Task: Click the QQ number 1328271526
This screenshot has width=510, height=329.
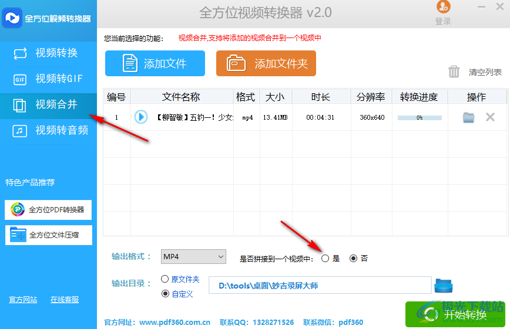Action: 273,323
